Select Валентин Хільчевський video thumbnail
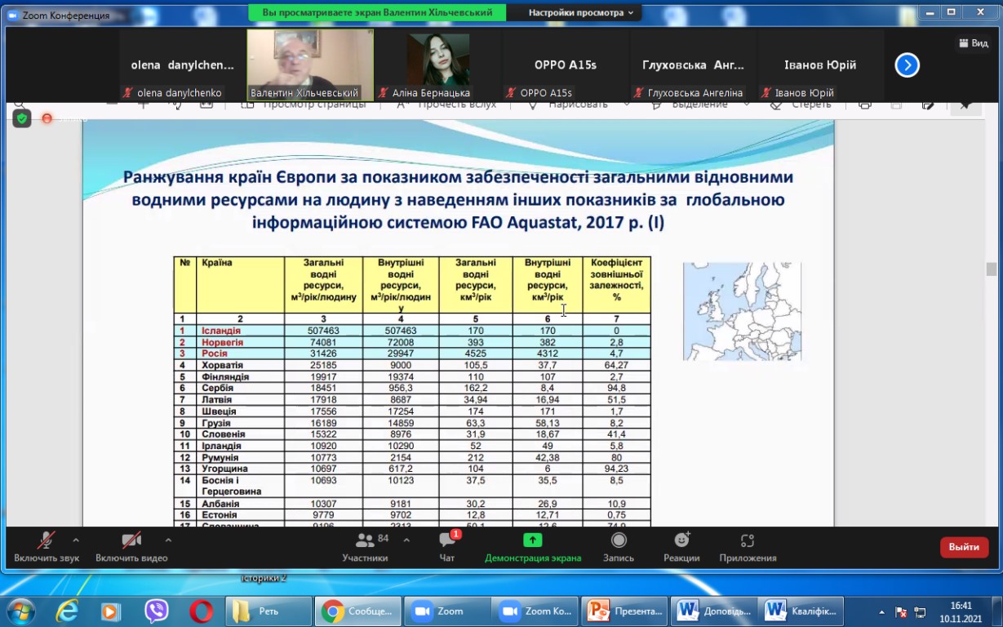The width and height of the screenshot is (1003, 627). click(310, 65)
